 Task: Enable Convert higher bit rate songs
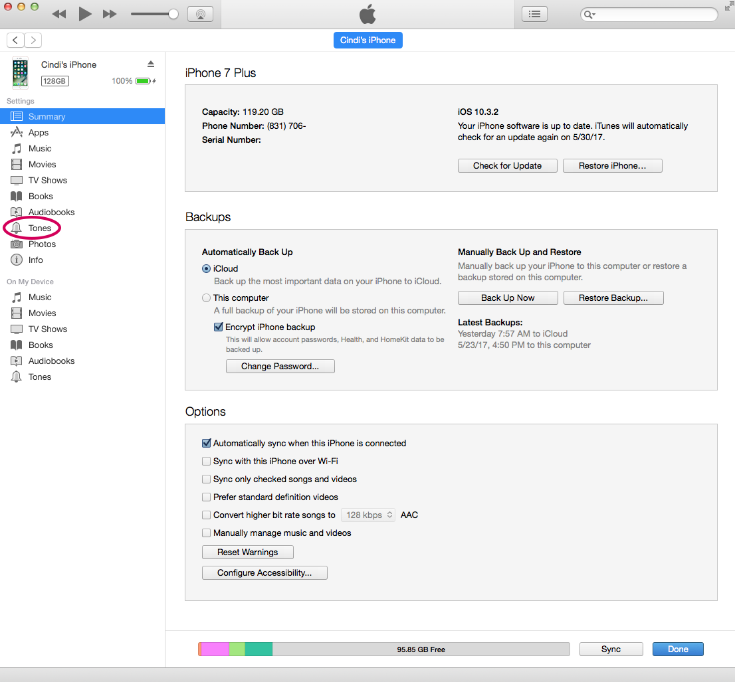pos(206,515)
